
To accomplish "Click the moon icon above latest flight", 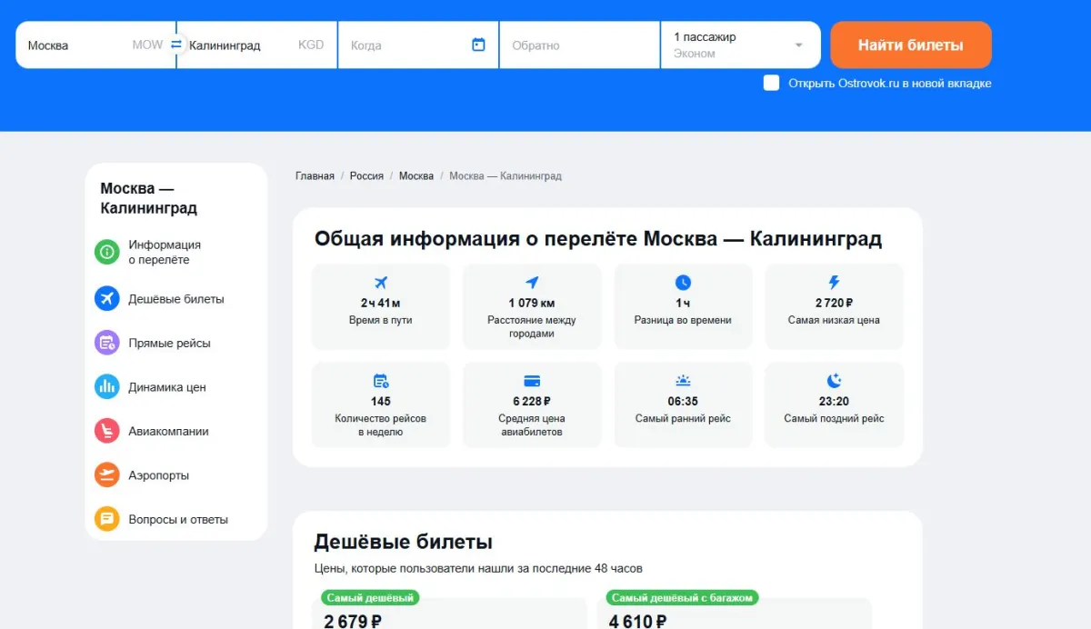I will (834, 381).
